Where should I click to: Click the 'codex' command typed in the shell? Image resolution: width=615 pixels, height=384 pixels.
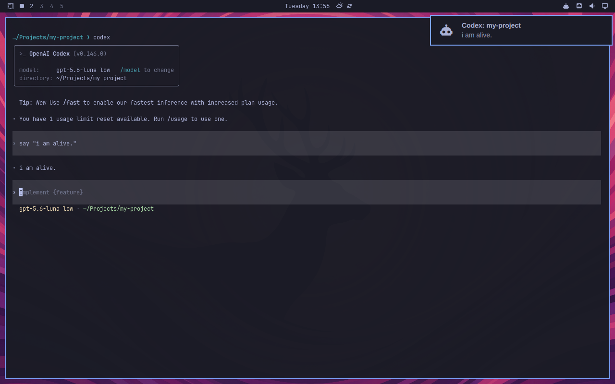tap(101, 37)
